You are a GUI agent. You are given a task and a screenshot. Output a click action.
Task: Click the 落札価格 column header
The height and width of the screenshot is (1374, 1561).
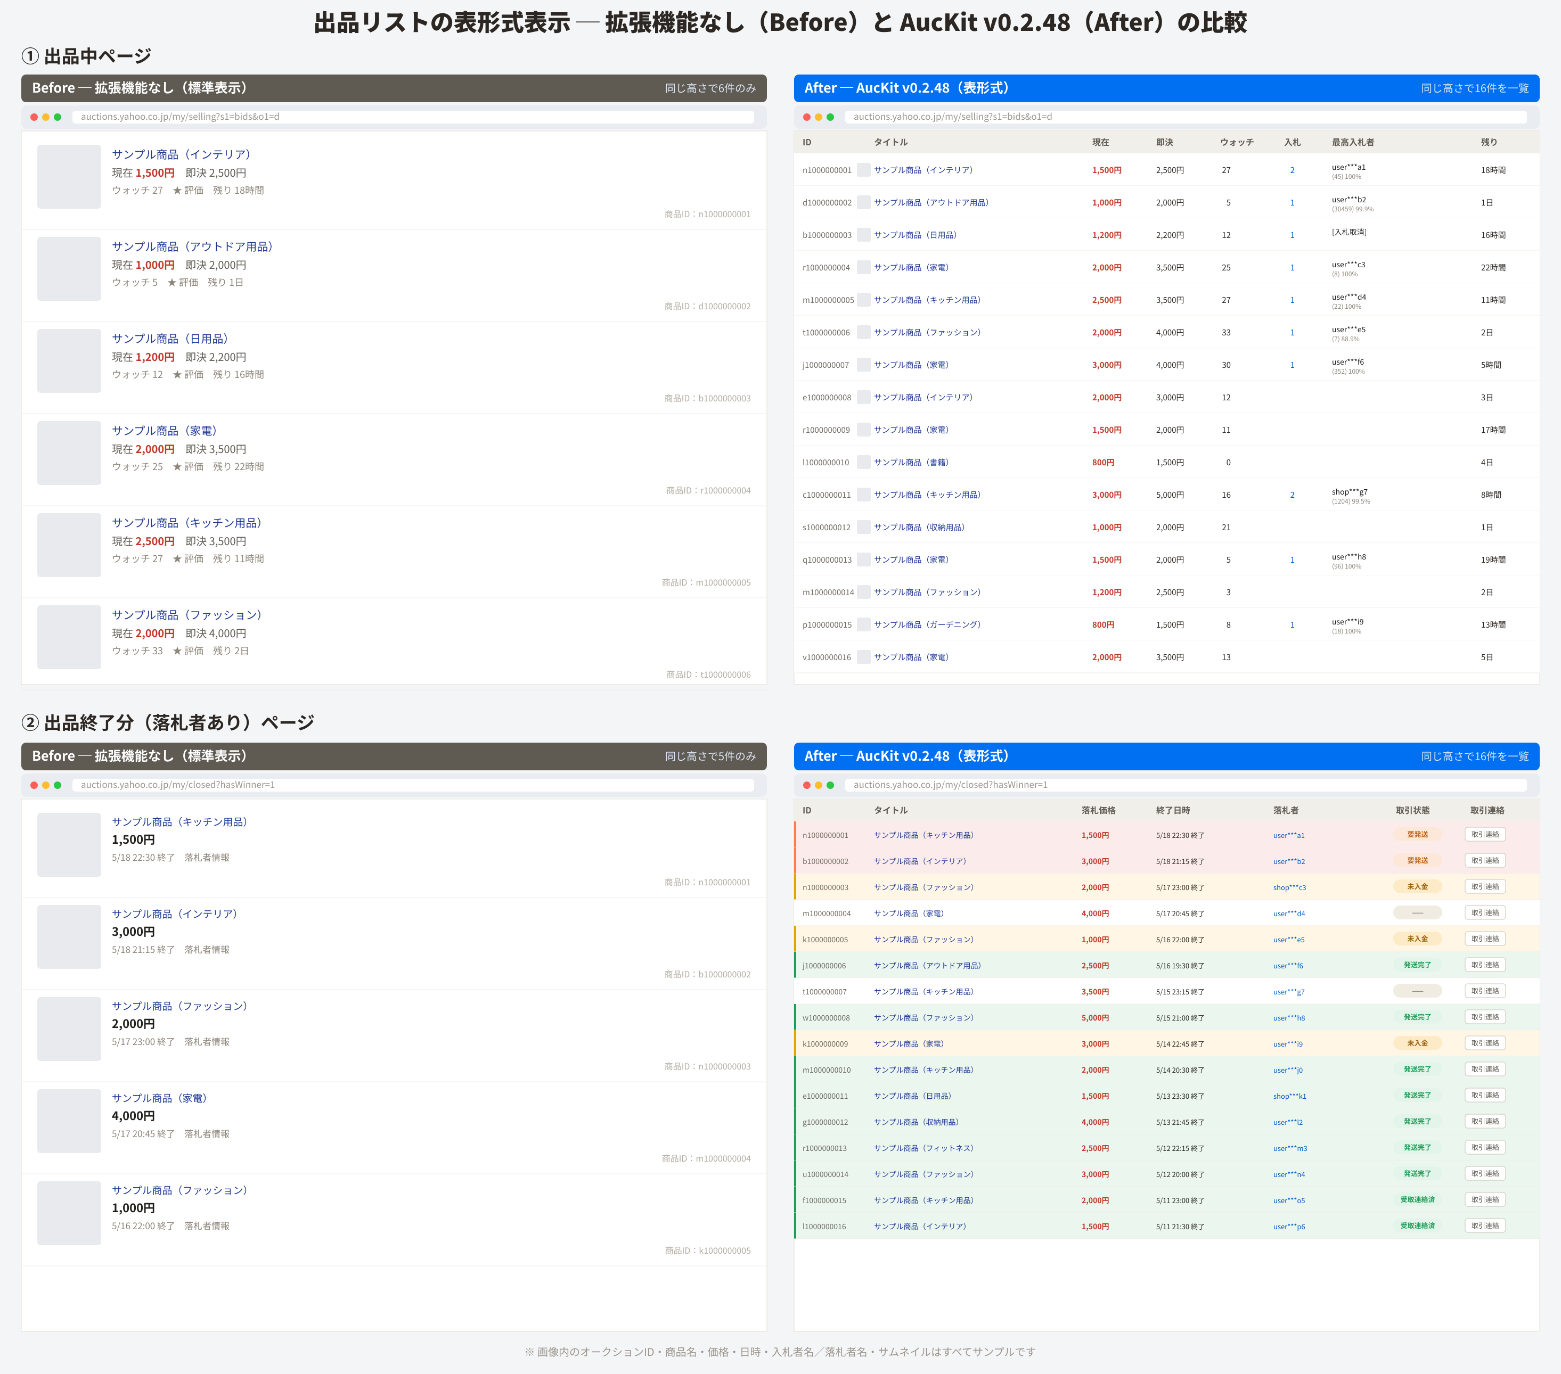[x=1098, y=811]
